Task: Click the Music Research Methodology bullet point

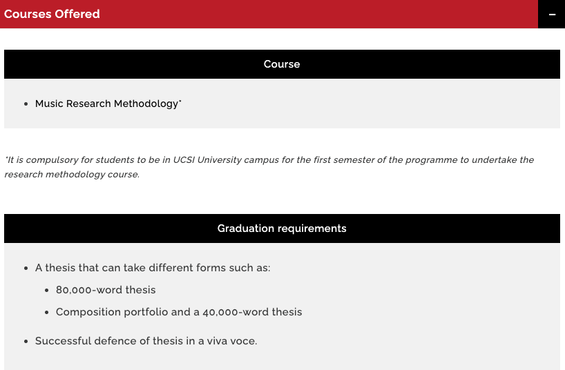Action: click(x=26, y=104)
